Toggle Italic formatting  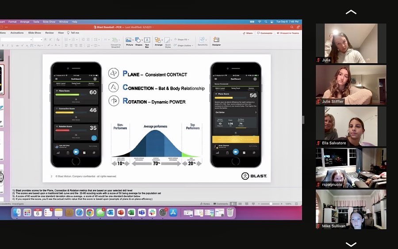(8, 45)
